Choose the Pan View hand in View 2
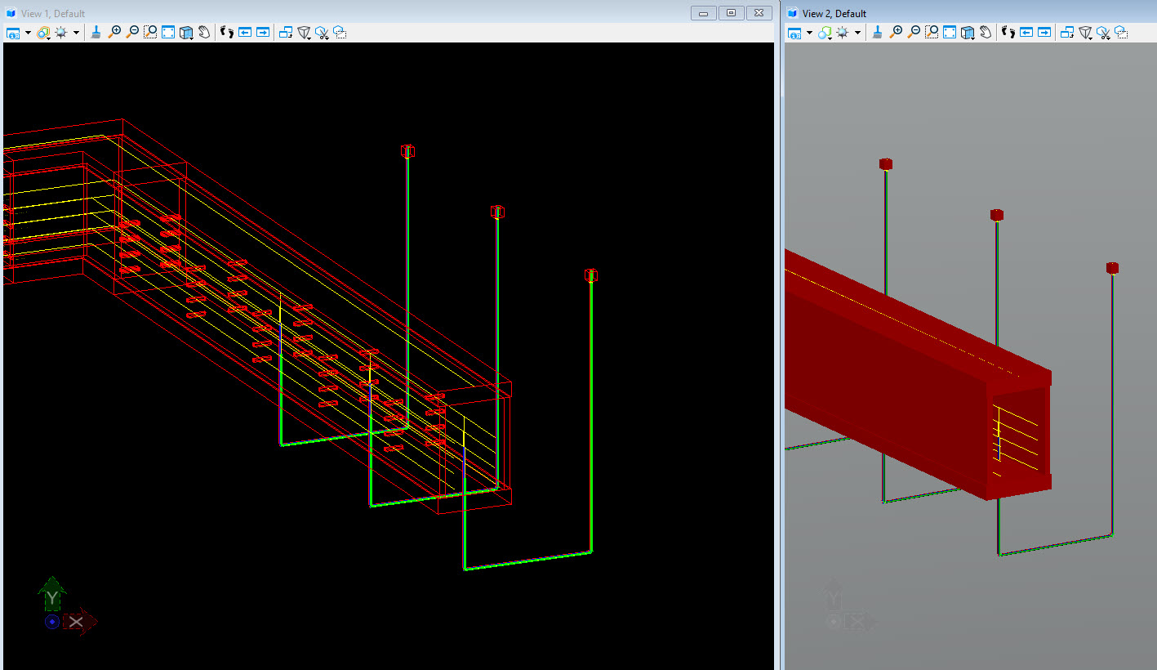The height and width of the screenshot is (670, 1157). [986, 33]
